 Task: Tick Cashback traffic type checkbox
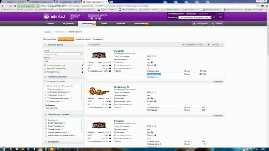[x=46, y=120]
